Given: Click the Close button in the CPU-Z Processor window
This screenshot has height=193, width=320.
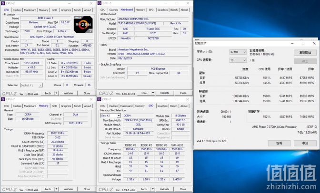Looking at the screenshot, I should point(87,93).
